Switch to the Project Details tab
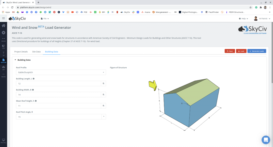Viewport: 273px width, 147px height. click(21, 52)
